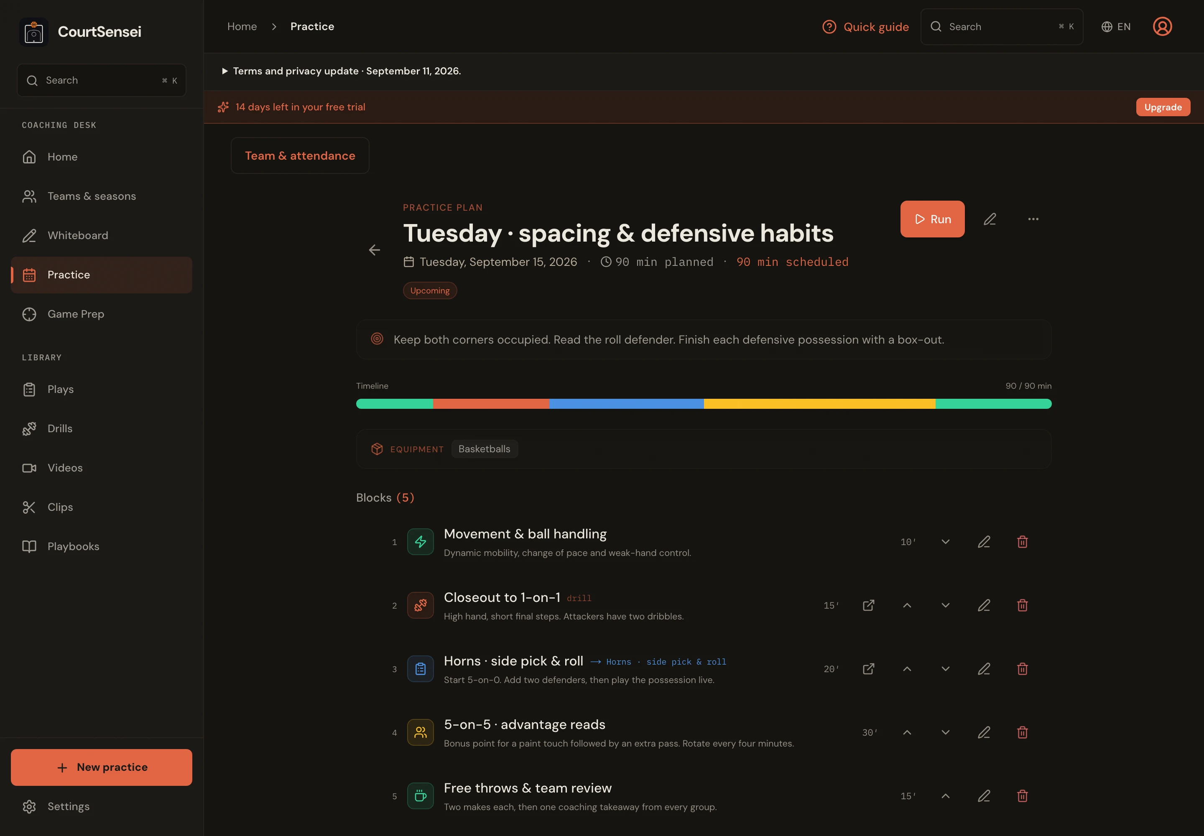This screenshot has width=1204, height=836.
Task: Open the EN language selector
Action: [x=1115, y=27]
